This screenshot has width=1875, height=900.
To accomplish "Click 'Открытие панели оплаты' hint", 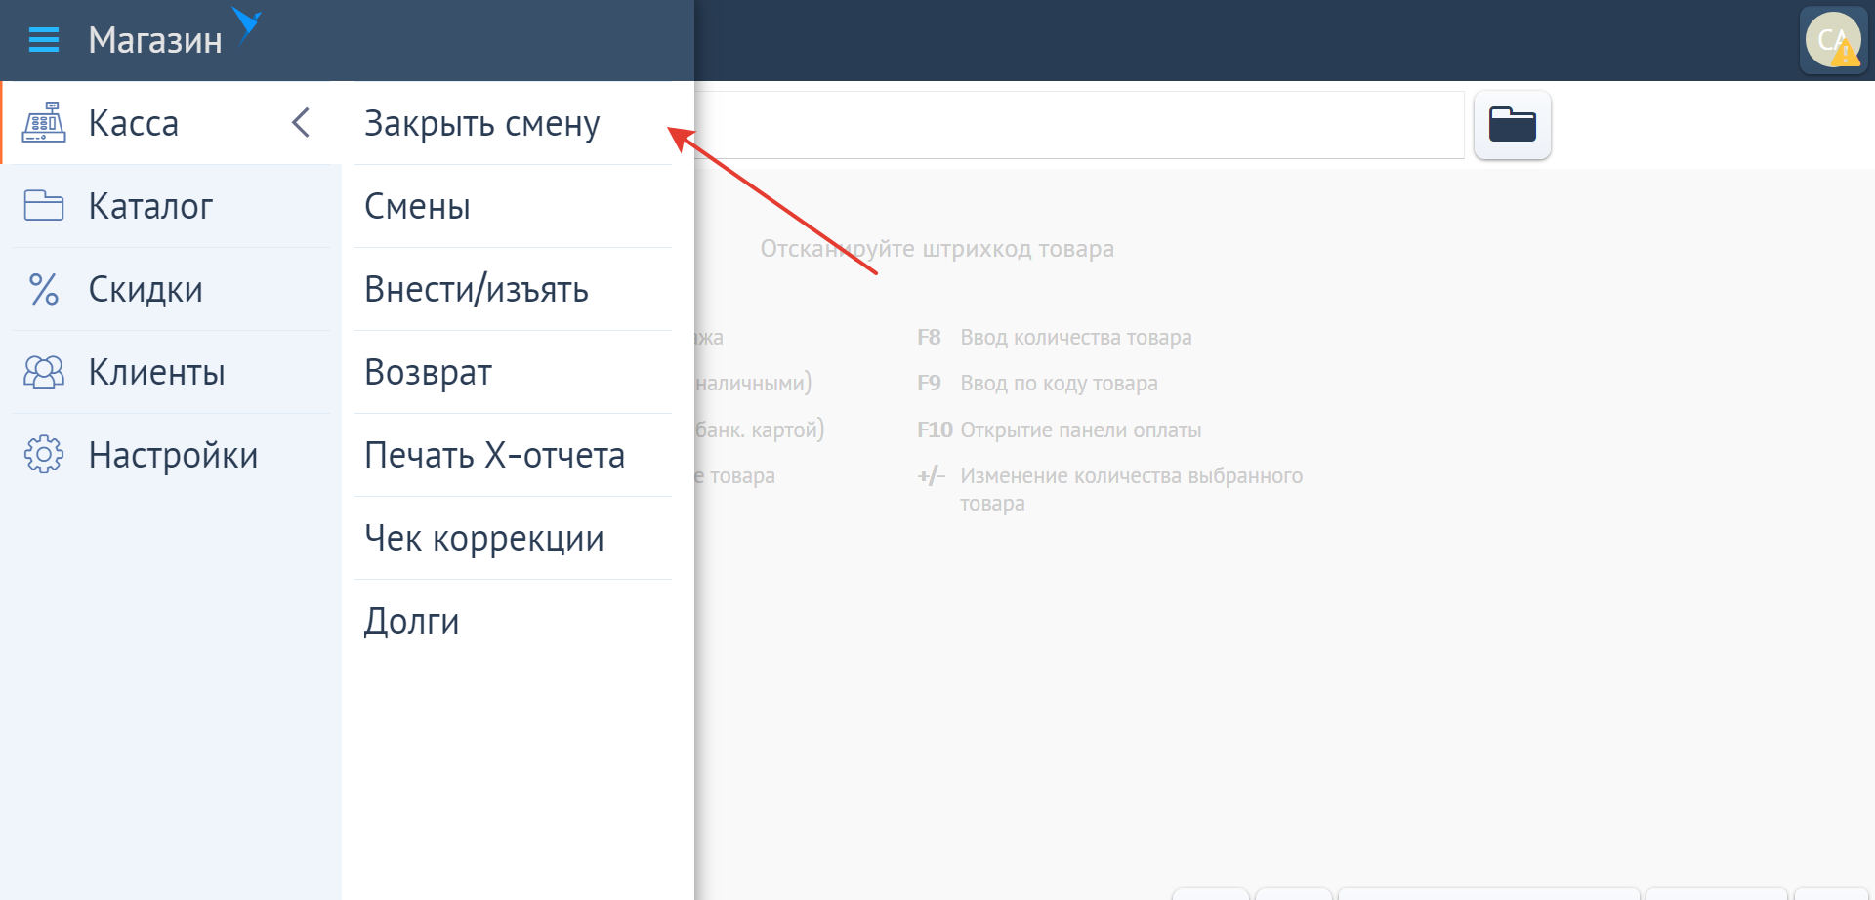I will tap(1081, 430).
